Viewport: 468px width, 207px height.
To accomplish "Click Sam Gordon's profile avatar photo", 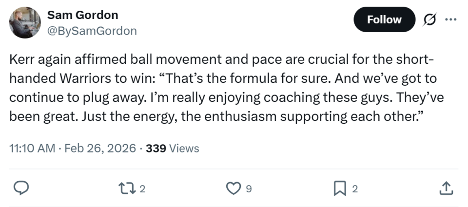I will [25, 23].
